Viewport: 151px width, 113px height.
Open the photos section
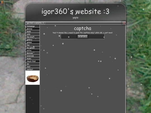point(32,29)
